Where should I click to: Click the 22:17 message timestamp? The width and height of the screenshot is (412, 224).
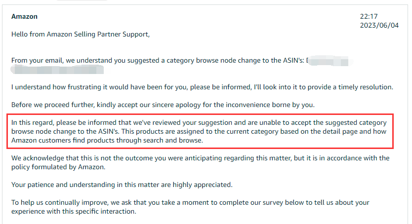(x=369, y=16)
